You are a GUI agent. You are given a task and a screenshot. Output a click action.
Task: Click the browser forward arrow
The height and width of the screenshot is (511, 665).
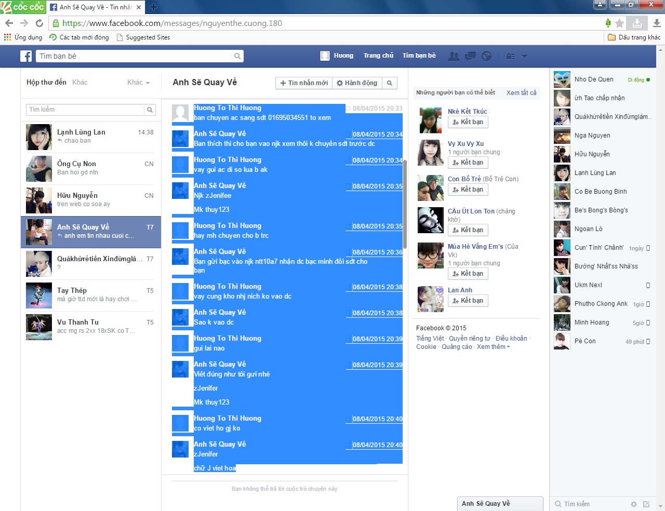pos(24,23)
